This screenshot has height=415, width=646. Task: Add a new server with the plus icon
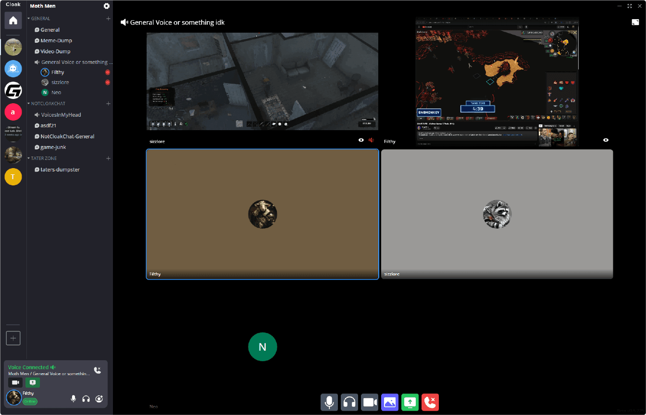(x=13, y=338)
